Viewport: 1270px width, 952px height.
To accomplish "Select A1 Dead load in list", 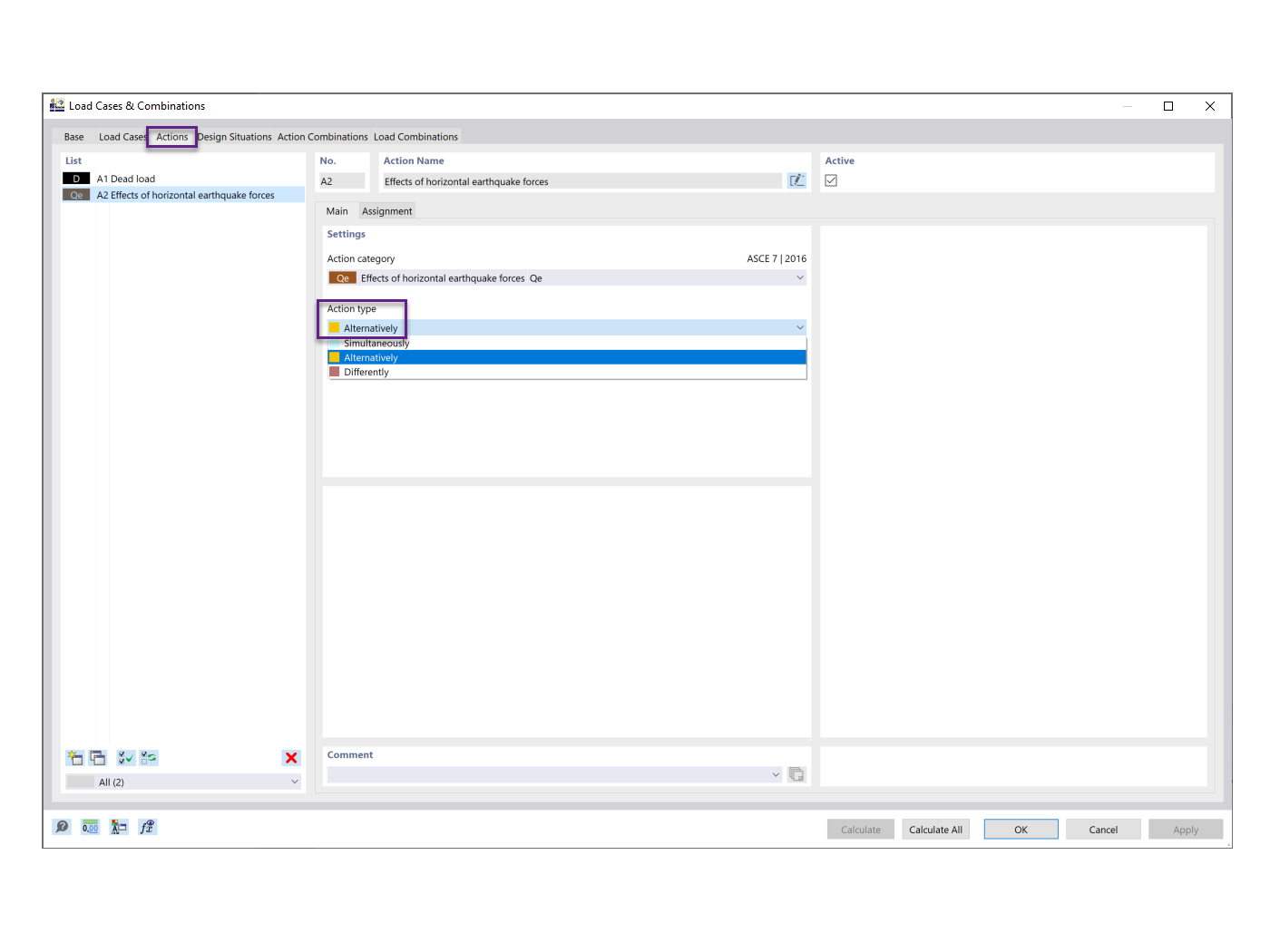I will click(x=182, y=179).
